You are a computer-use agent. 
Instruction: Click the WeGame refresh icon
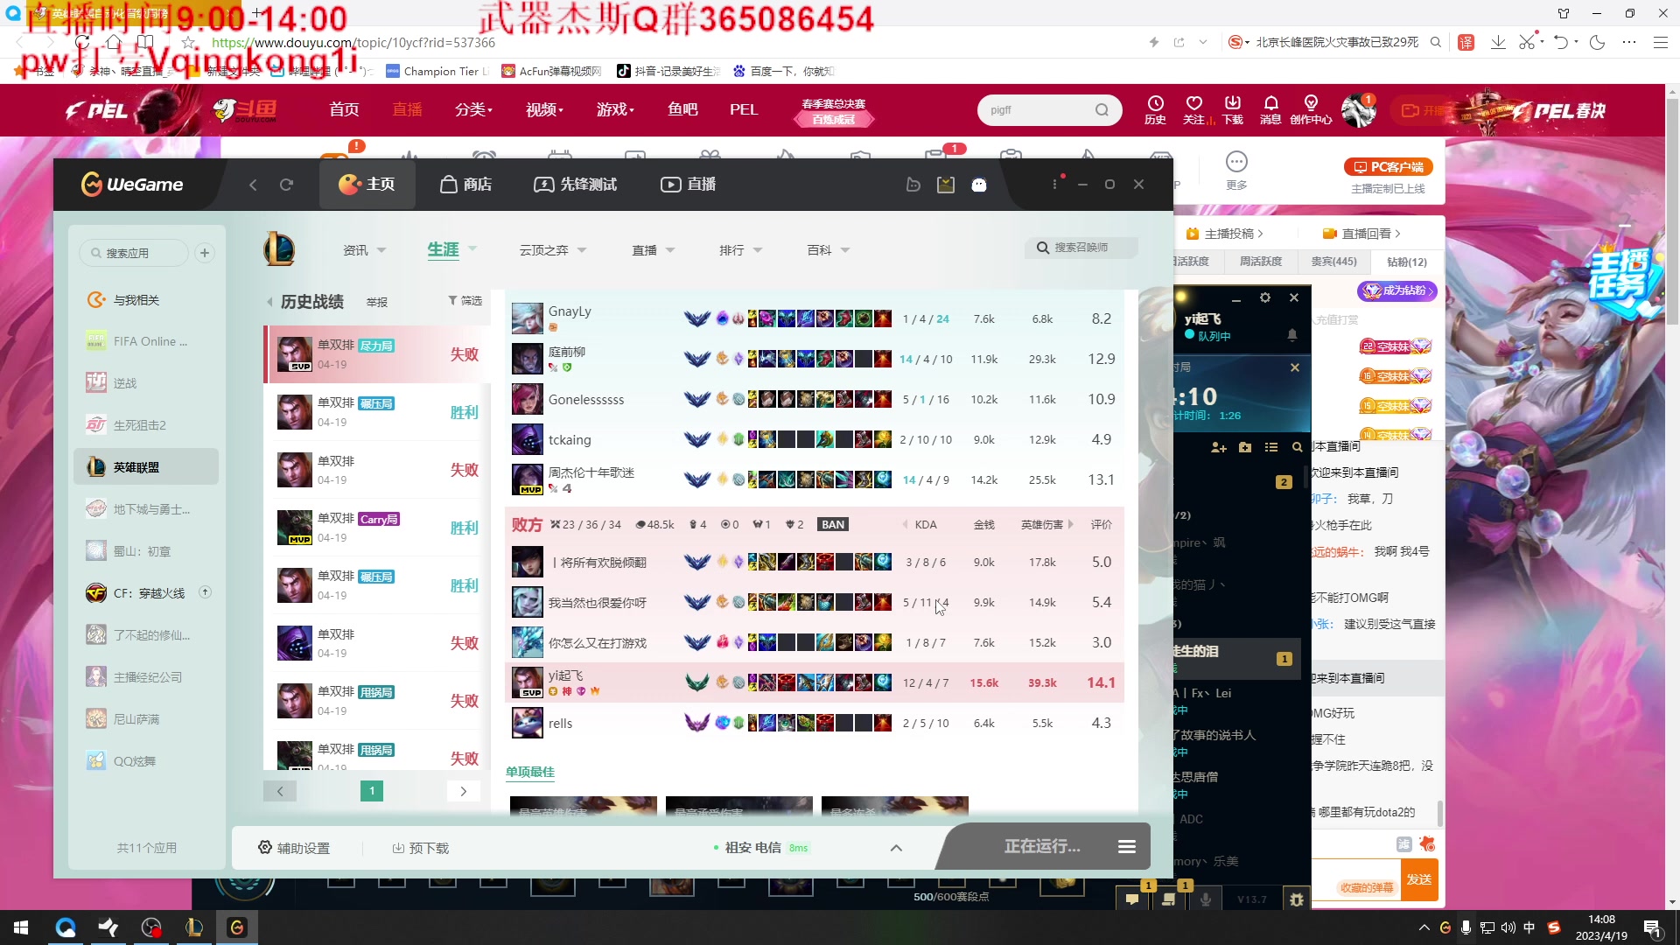click(x=286, y=185)
